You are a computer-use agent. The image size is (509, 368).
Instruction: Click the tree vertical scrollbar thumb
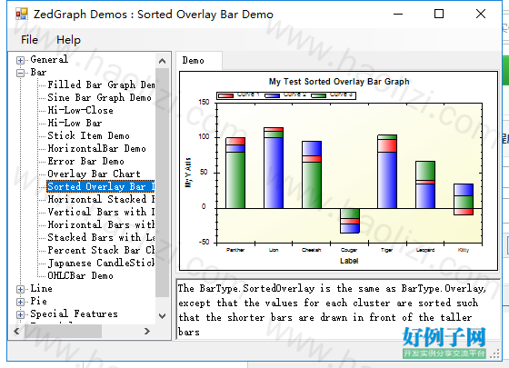163,183
